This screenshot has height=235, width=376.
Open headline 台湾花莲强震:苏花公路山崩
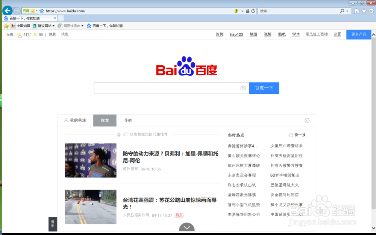(x=170, y=203)
